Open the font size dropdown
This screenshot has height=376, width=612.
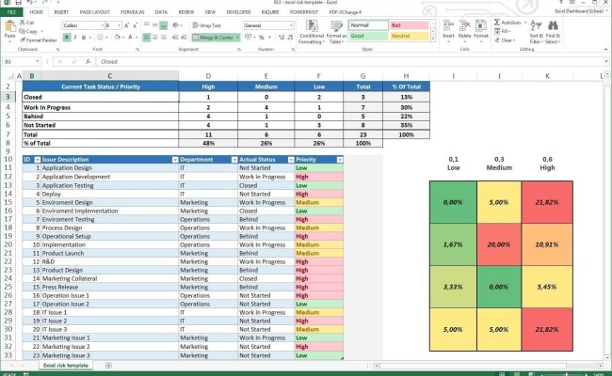click(x=119, y=25)
